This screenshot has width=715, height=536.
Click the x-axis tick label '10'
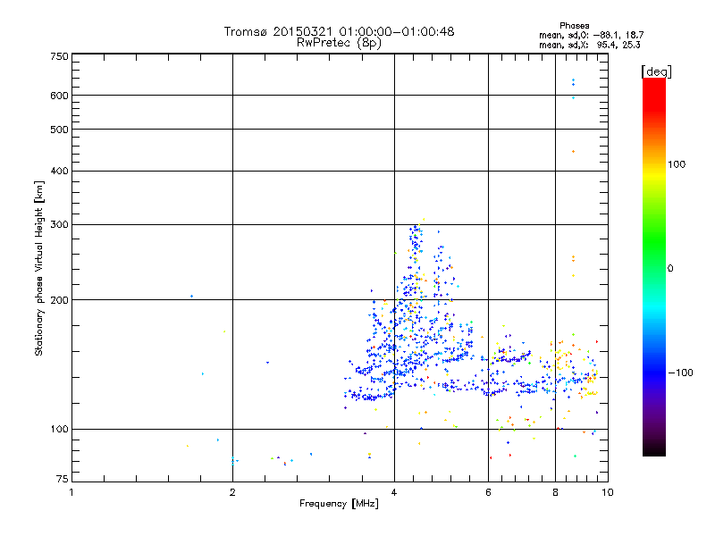608,492
